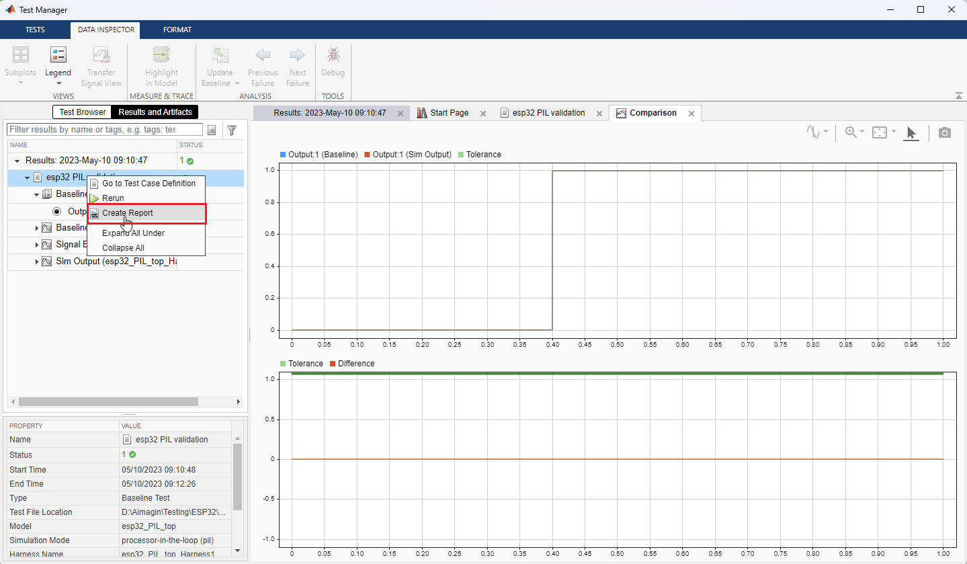Click the zoom magnifier tool
Image resolution: width=967 pixels, height=564 pixels.
tap(851, 132)
